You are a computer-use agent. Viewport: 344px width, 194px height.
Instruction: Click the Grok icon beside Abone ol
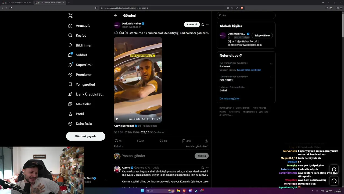pyautogui.click(x=203, y=25)
